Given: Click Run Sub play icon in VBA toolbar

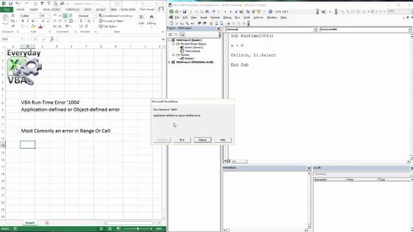Looking at the screenshot, I should click(225, 12).
